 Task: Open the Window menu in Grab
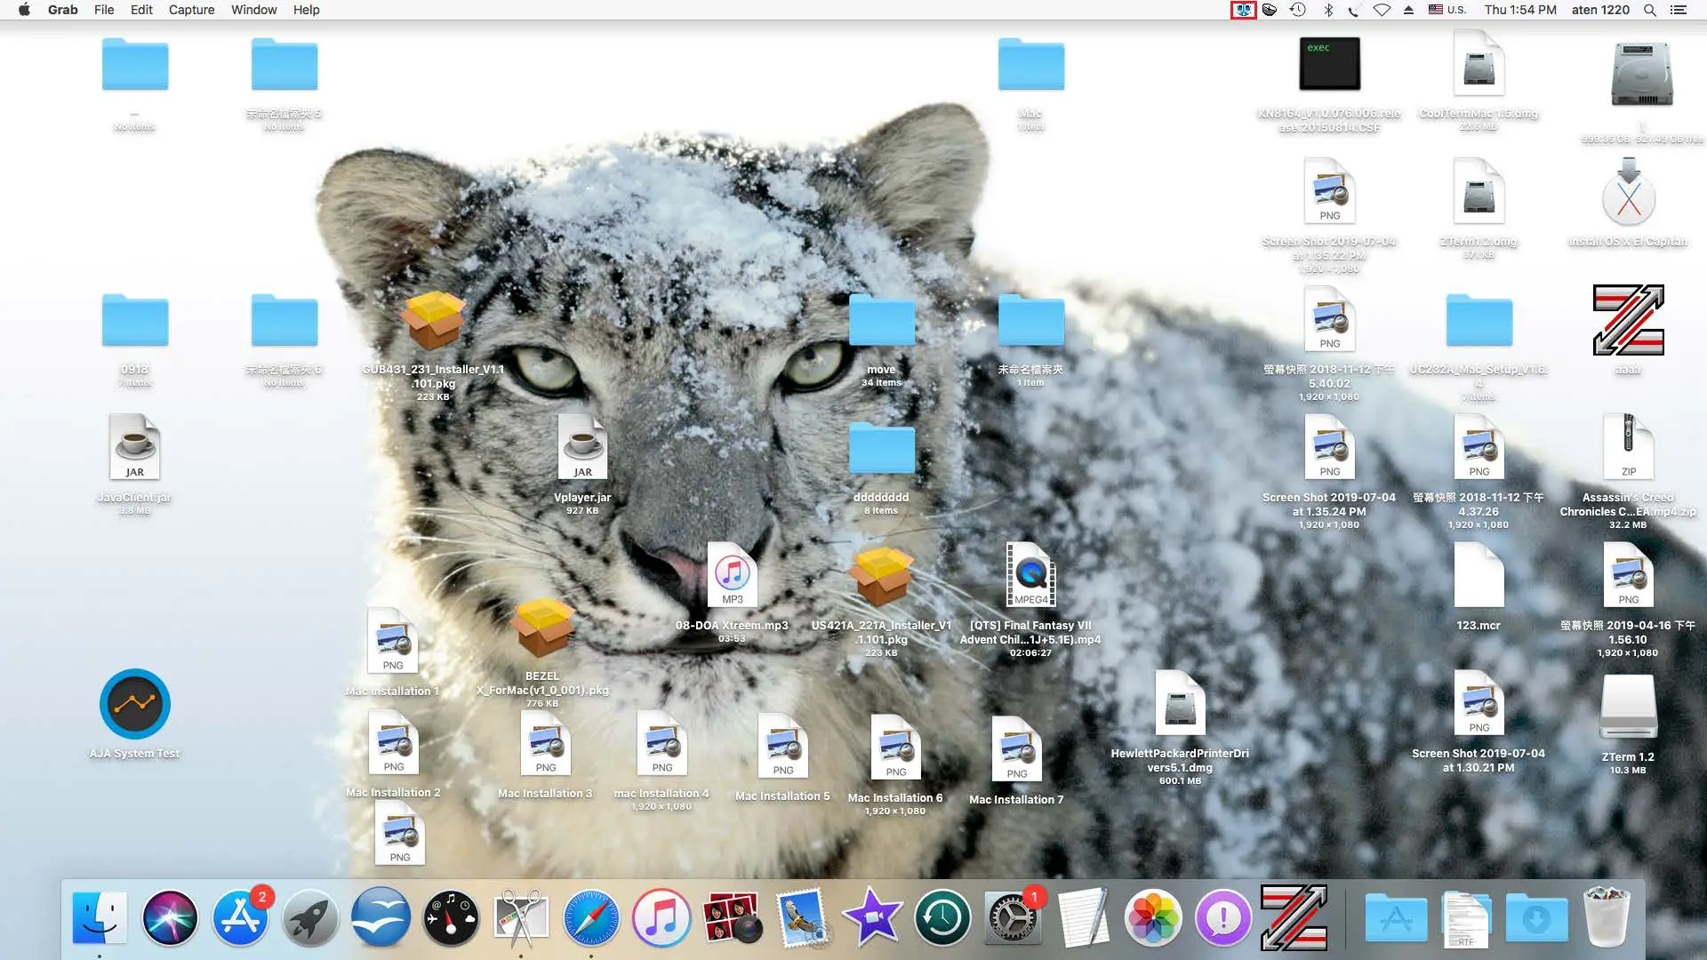point(253,10)
